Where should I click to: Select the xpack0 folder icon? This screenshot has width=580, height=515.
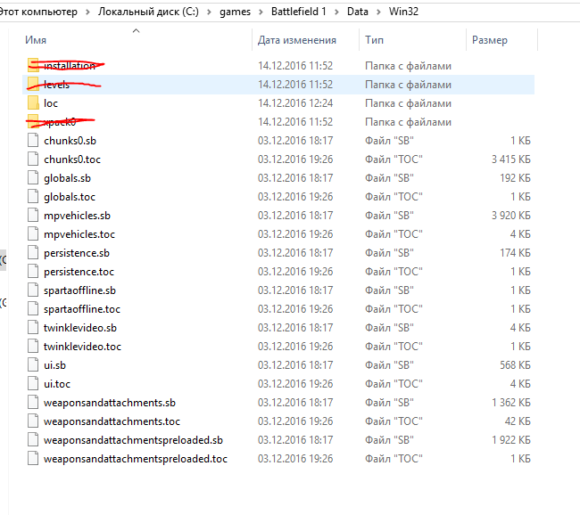pos(33,121)
